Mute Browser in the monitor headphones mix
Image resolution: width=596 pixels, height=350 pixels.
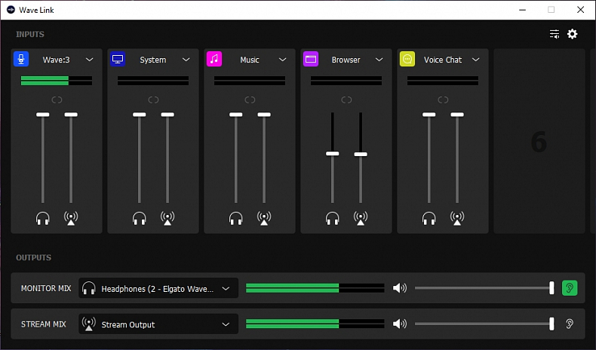[332, 218]
